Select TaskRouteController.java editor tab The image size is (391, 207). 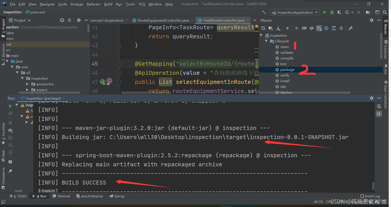pyautogui.click(x=223, y=20)
